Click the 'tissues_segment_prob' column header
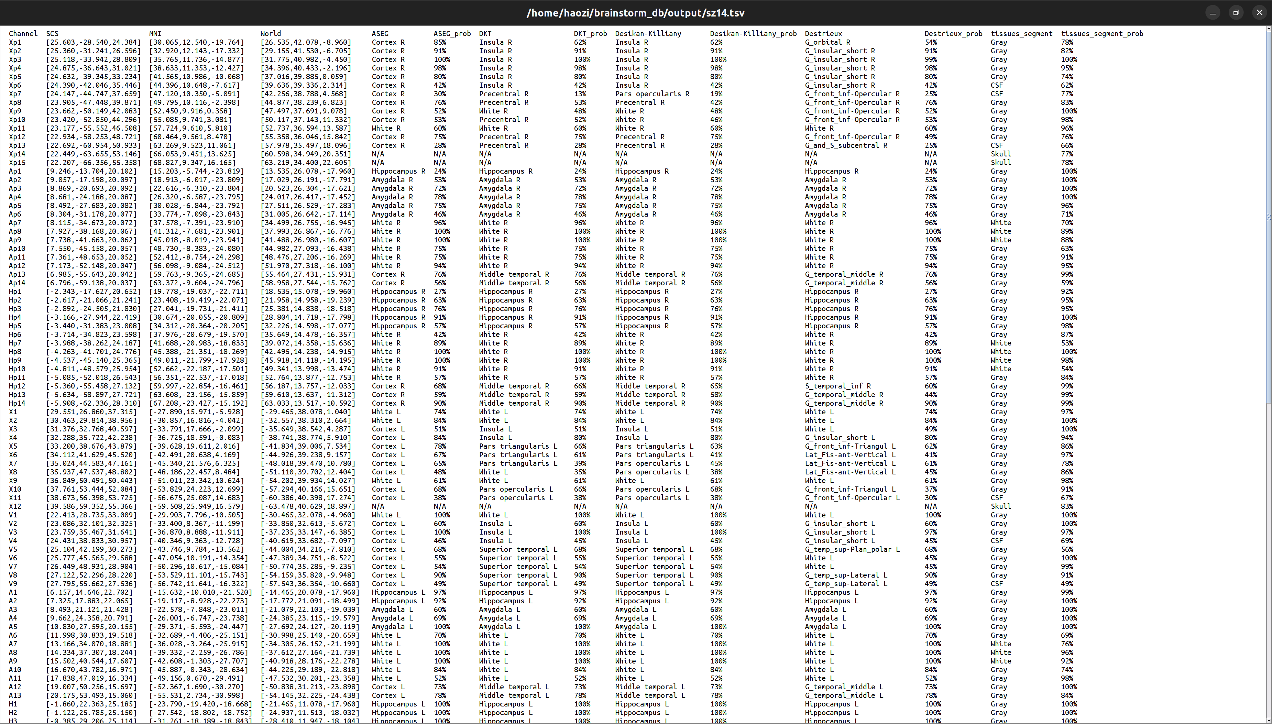This screenshot has height=724, width=1272. point(1102,34)
